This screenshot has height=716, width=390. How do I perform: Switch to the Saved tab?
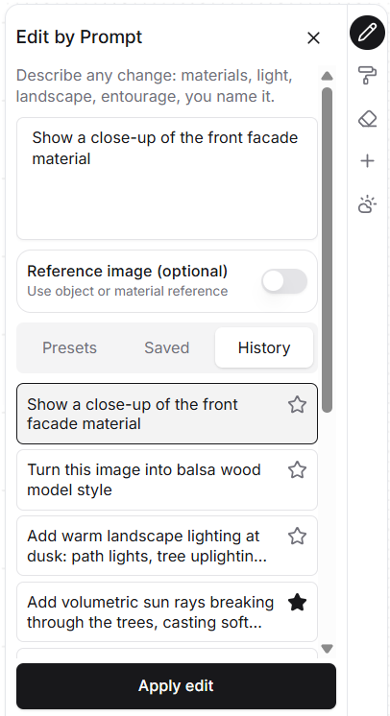pyautogui.click(x=167, y=348)
